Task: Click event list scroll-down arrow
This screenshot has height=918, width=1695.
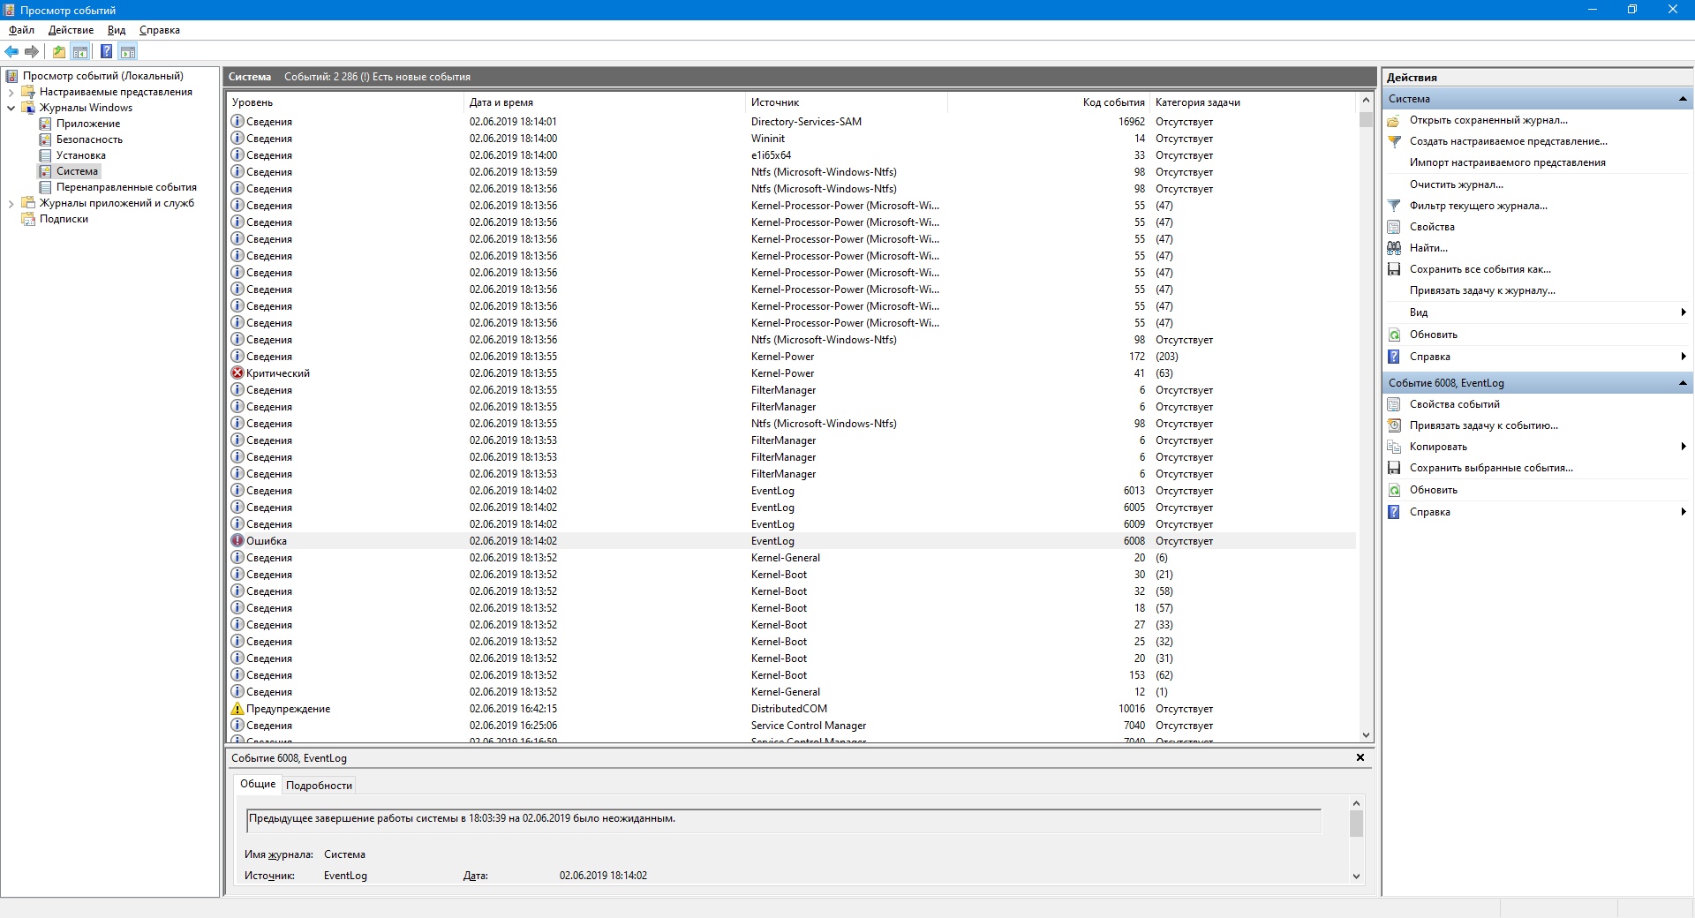Action: (1366, 735)
